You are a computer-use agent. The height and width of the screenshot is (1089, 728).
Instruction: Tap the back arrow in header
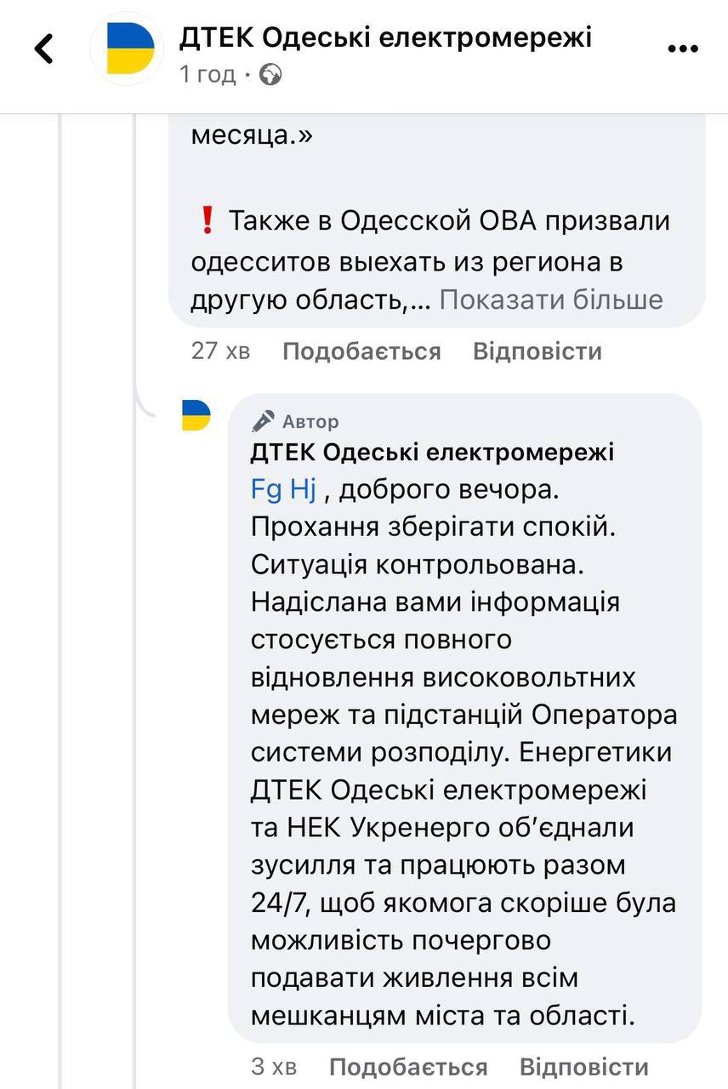pyautogui.click(x=44, y=48)
